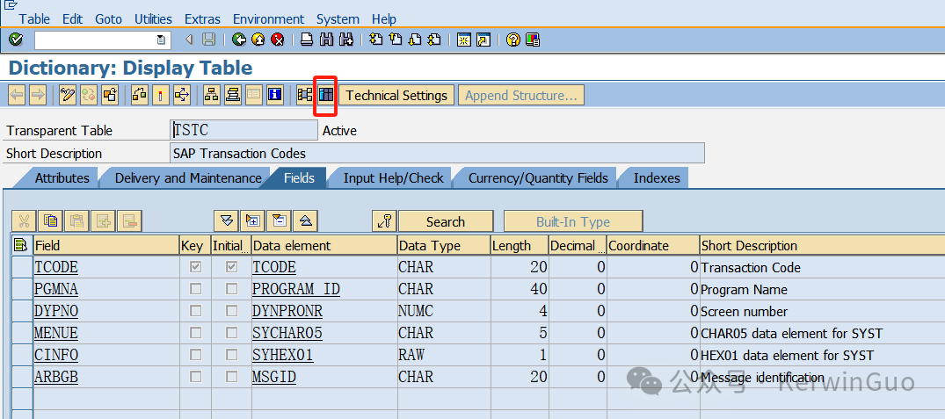
Task: Open the Goto menu
Action: (108, 18)
